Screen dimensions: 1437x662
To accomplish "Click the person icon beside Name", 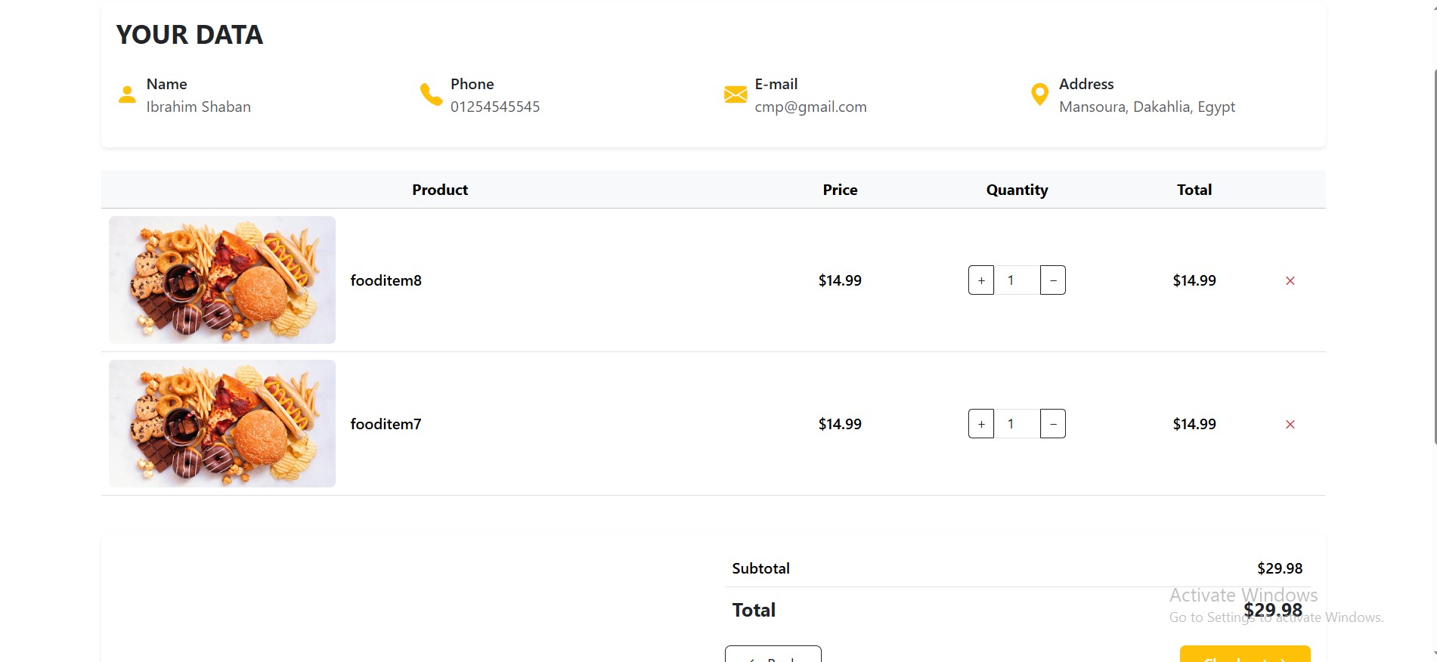I will click(x=127, y=94).
